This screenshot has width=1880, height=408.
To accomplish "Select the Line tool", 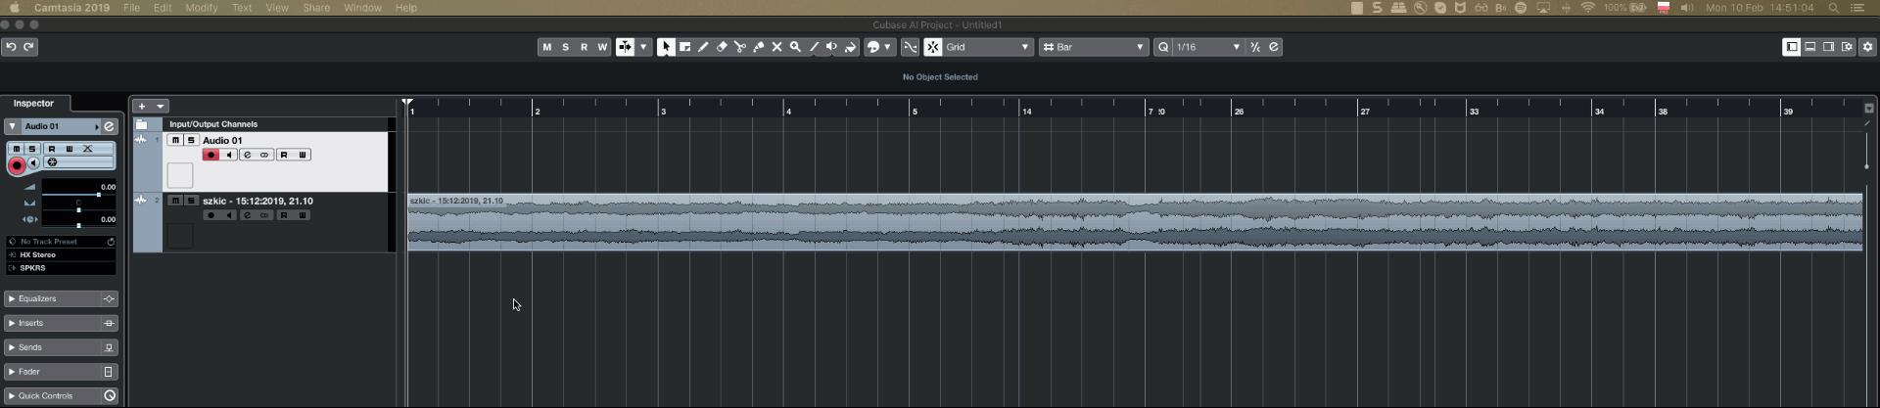I will pyautogui.click(x=814, y=47).
